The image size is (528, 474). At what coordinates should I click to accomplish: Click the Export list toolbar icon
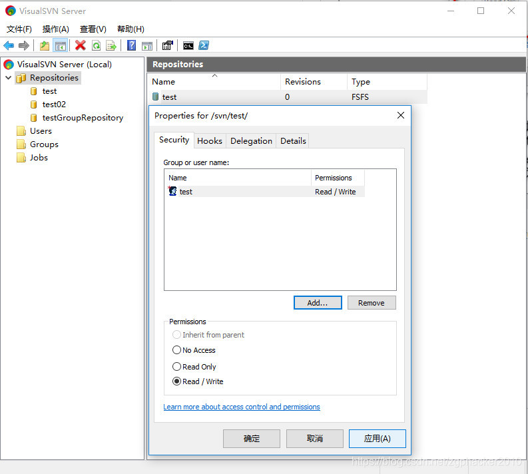tap(111, 45)
